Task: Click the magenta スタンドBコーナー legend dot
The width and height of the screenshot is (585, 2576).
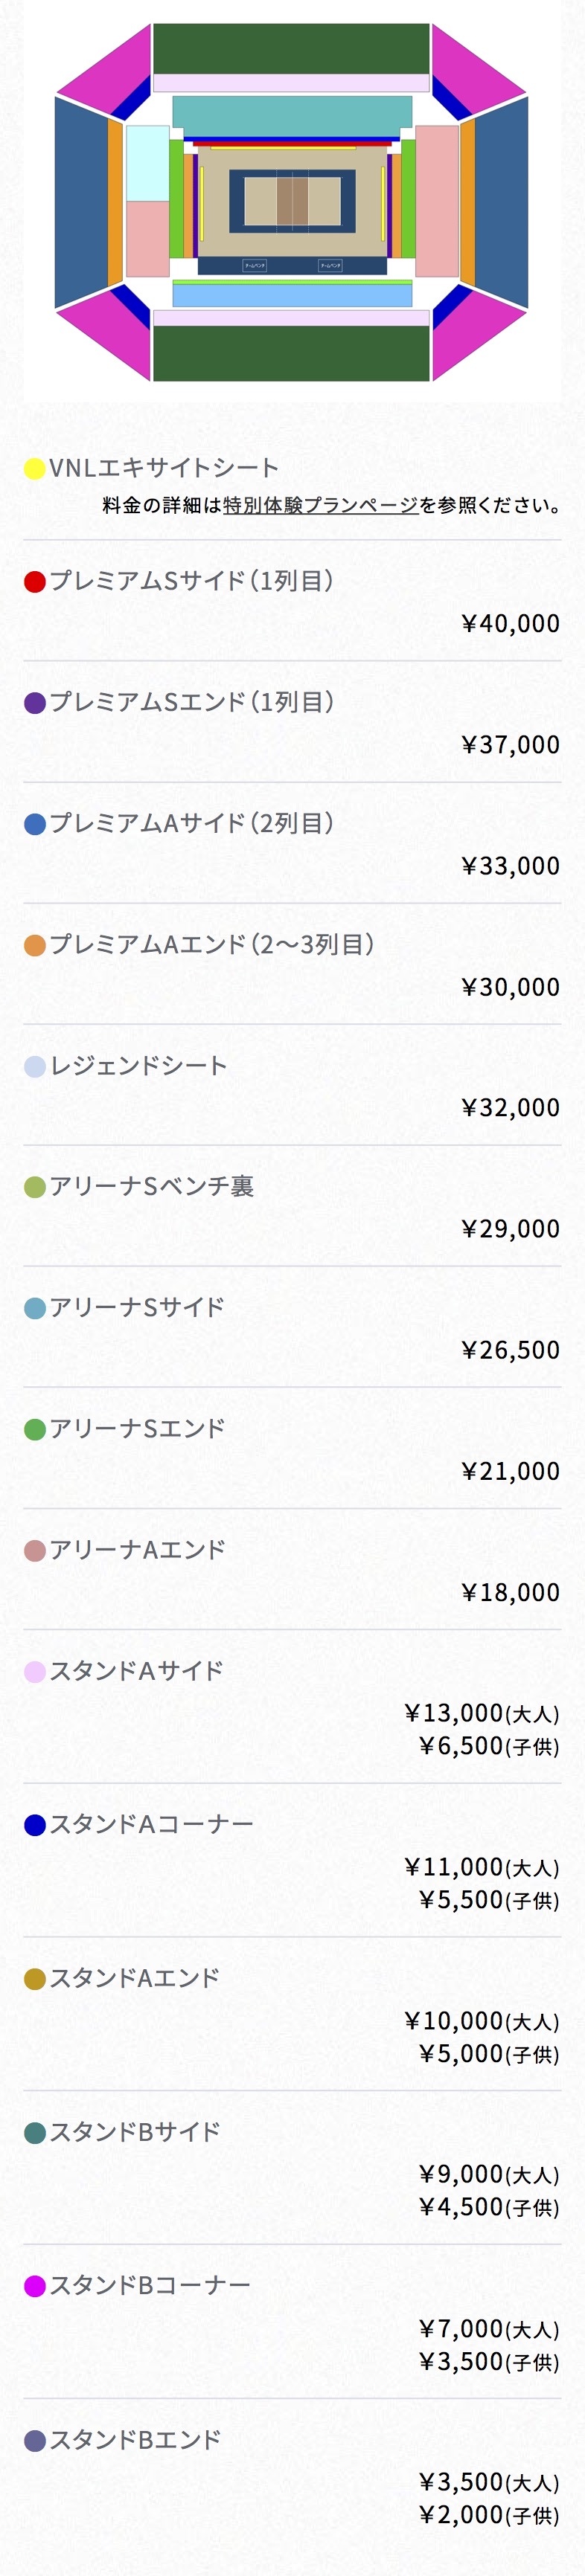Action: [x=35, y=2286]
